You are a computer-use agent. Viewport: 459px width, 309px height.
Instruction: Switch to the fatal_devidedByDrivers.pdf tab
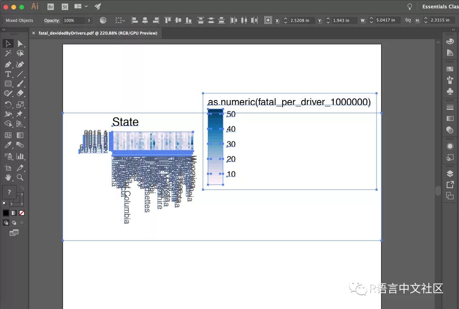pyautogui.click(x=98, y=33)
